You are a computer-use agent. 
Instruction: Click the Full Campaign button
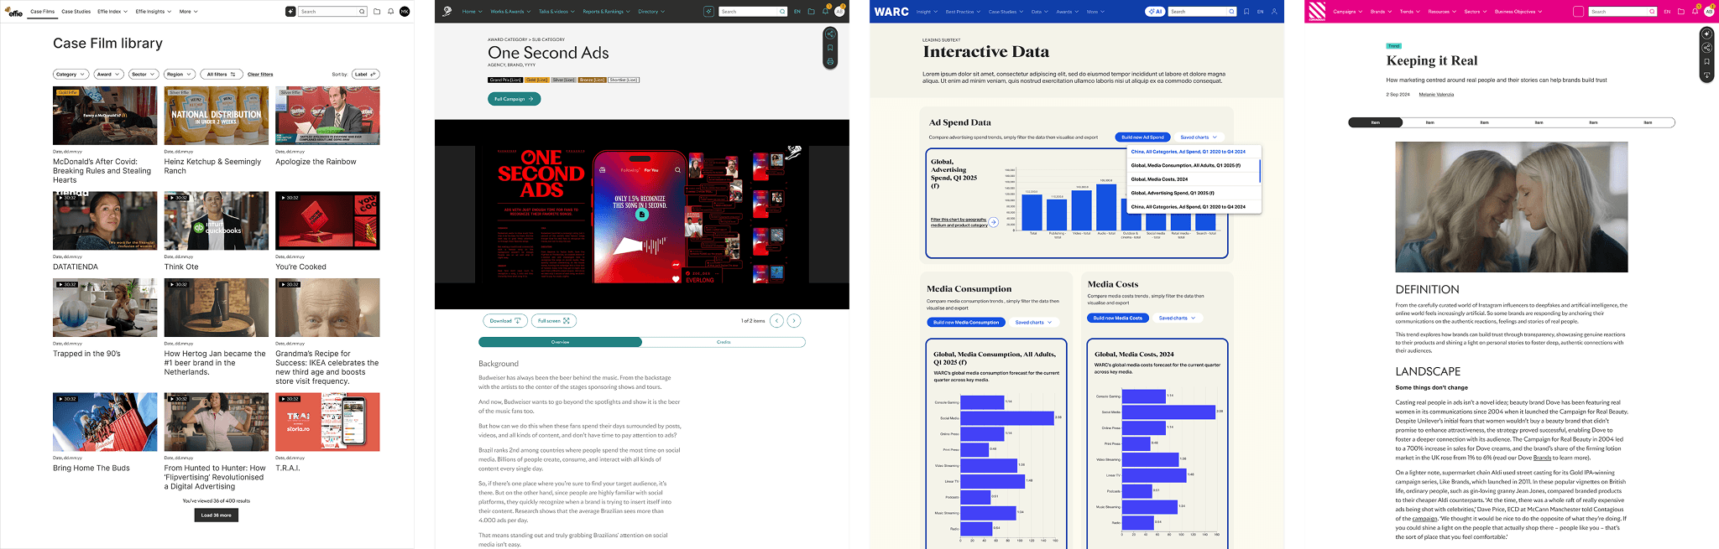tap(514, 99)
